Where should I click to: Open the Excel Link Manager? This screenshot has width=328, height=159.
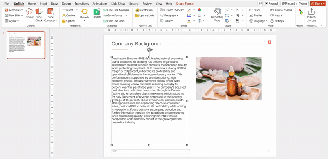tap(116, 10)
